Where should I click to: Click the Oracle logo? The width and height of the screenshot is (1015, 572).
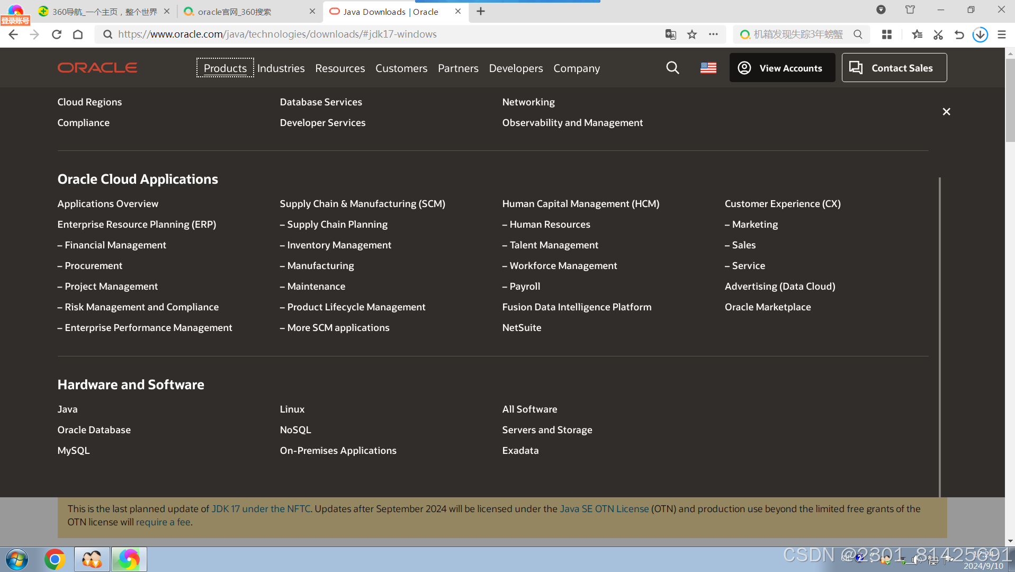tap(97, 68)
